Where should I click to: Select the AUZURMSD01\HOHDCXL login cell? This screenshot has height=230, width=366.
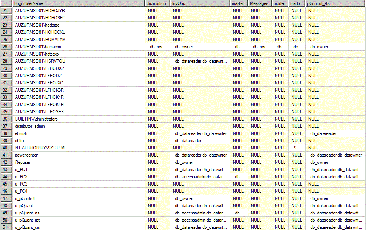pos(78,32)
